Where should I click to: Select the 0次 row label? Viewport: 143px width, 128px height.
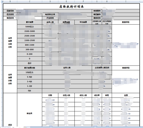click(x=29, y=91)
